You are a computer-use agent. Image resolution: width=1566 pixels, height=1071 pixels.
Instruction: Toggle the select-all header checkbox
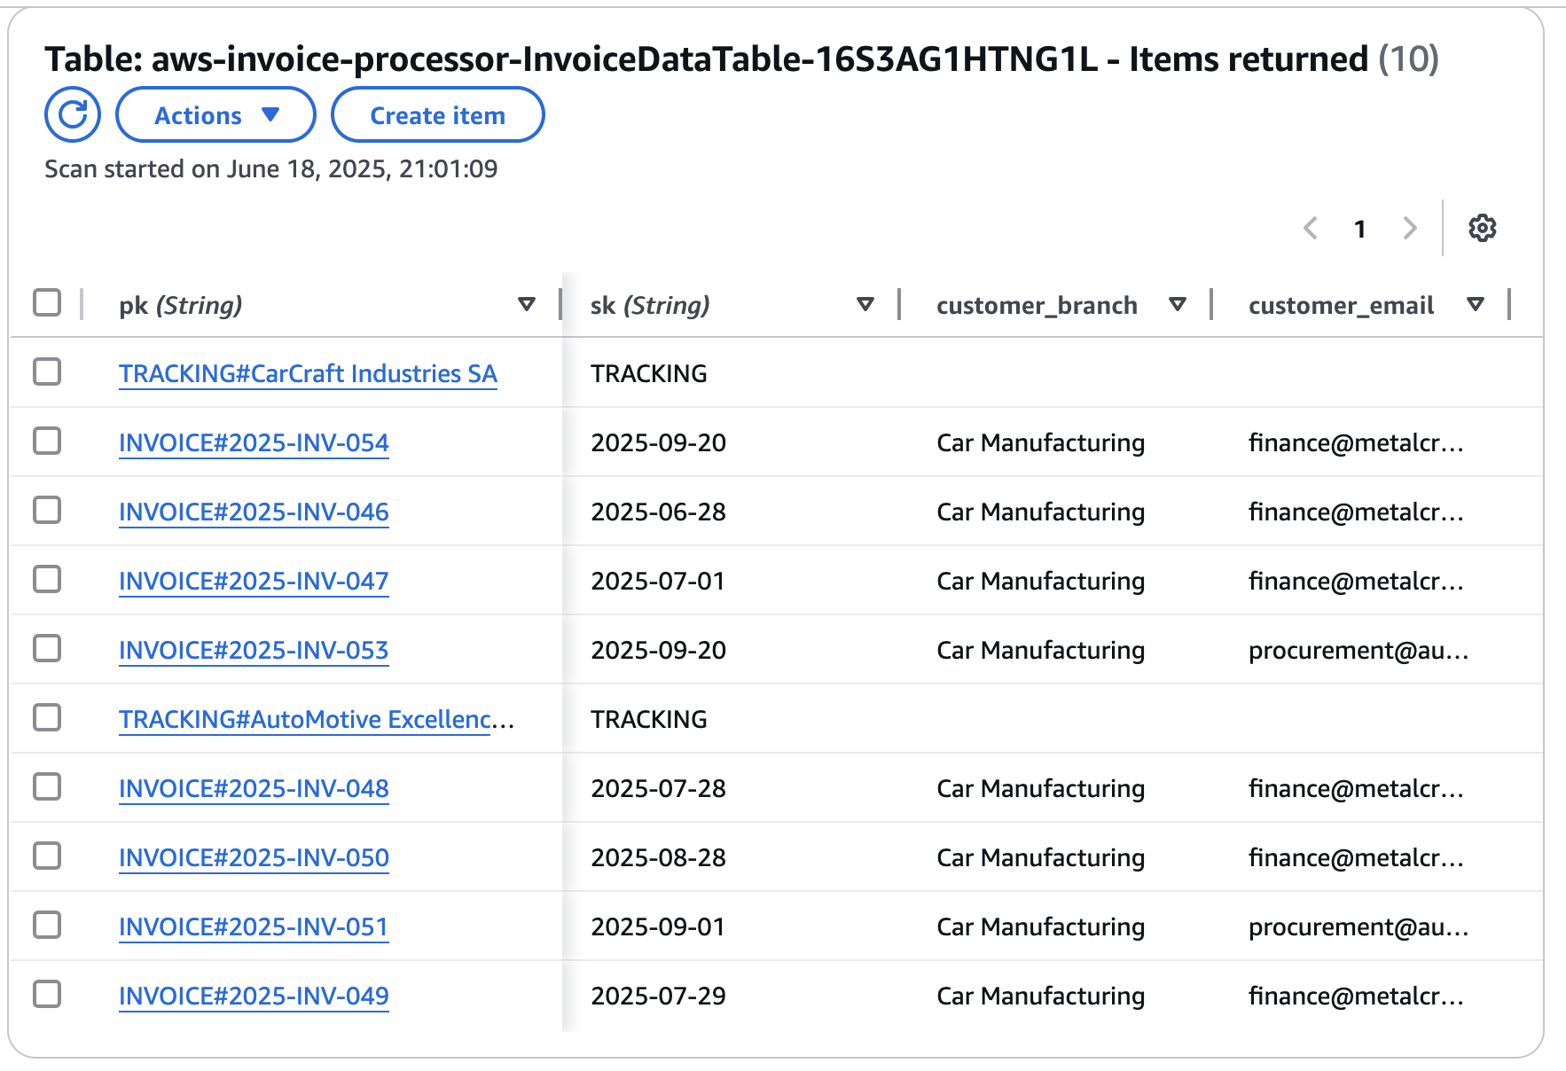(47, 302)
